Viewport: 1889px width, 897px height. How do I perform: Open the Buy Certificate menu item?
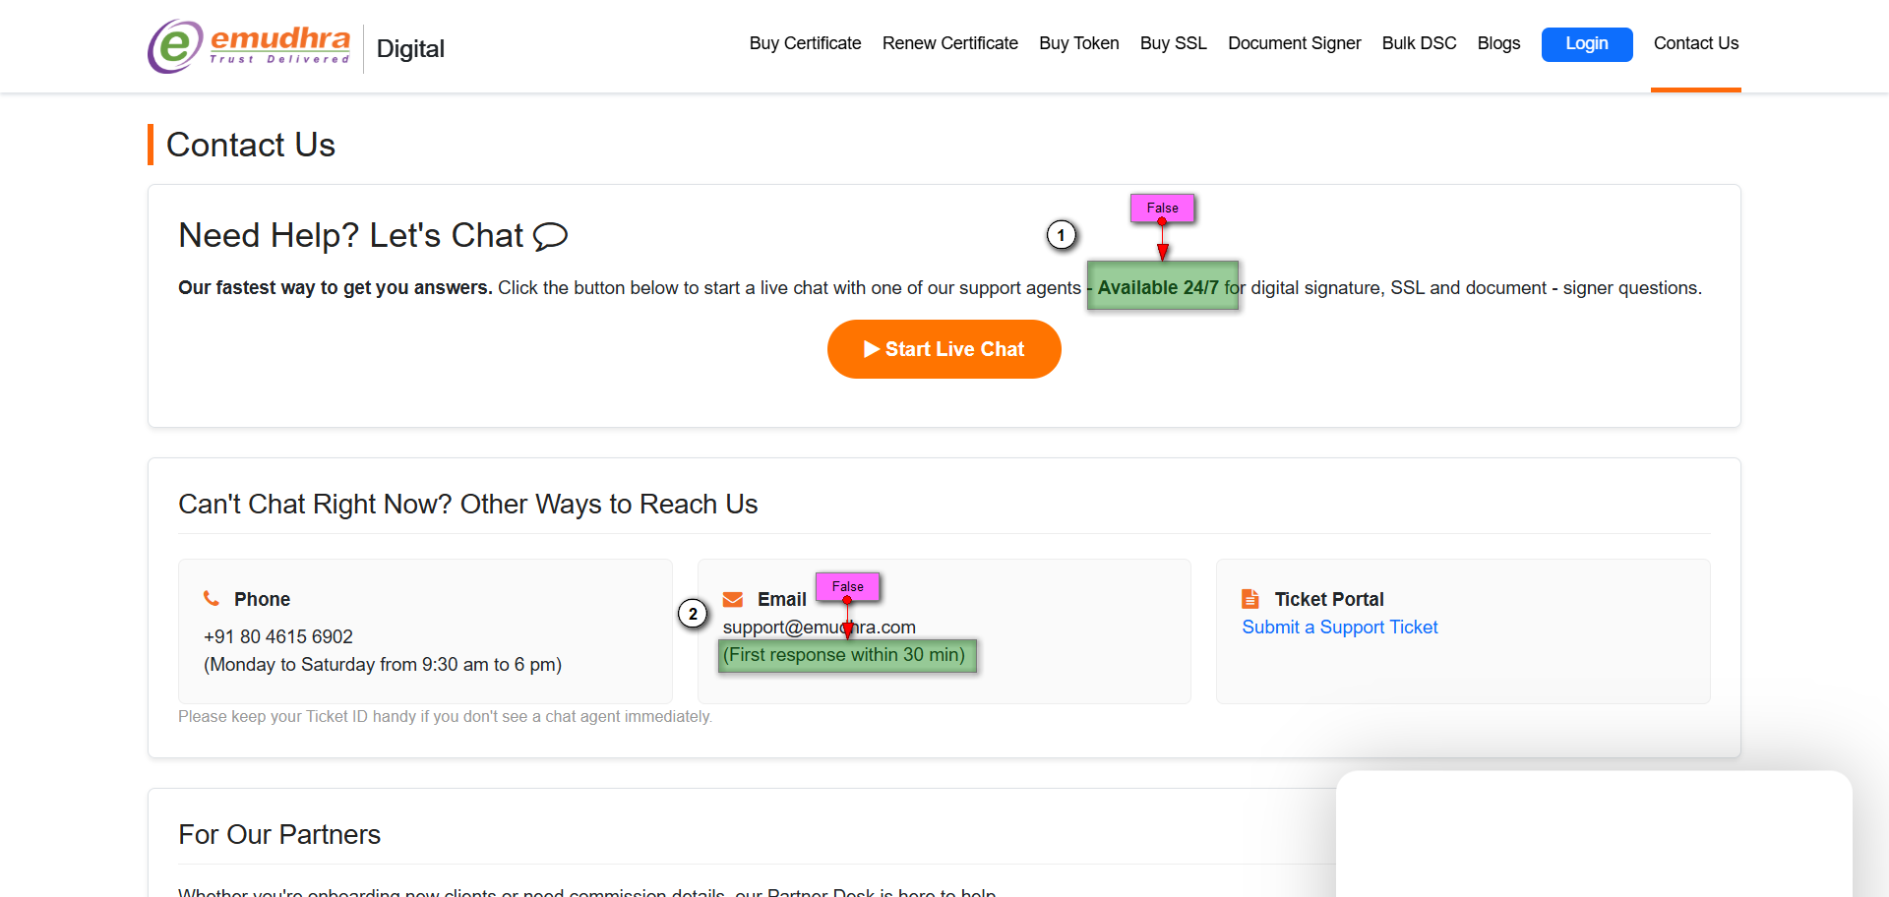coord(805,43)
